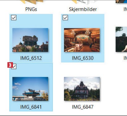Screen dimensions: 127x116
Task: Select the cut-off dark photo thumbnail at right
Action: 121,39
